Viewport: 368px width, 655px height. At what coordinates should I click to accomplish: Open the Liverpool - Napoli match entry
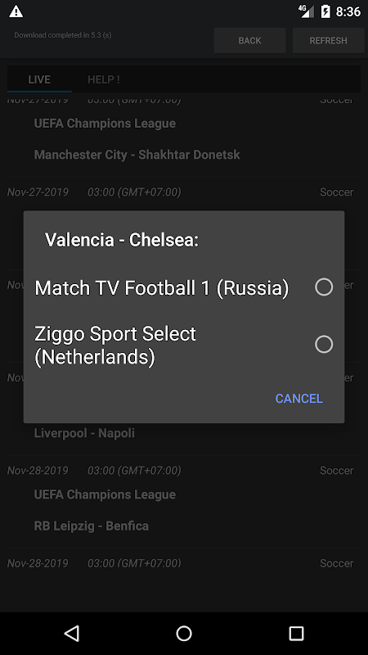click(x=84, y=433)
